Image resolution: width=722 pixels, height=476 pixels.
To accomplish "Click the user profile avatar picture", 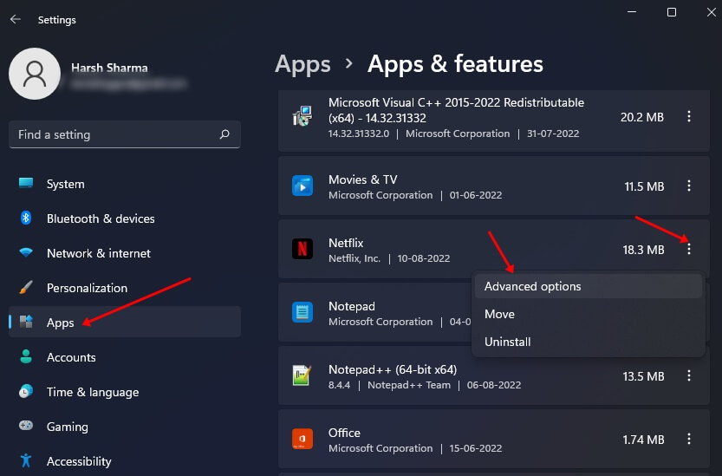I will [x=35, y=74].
